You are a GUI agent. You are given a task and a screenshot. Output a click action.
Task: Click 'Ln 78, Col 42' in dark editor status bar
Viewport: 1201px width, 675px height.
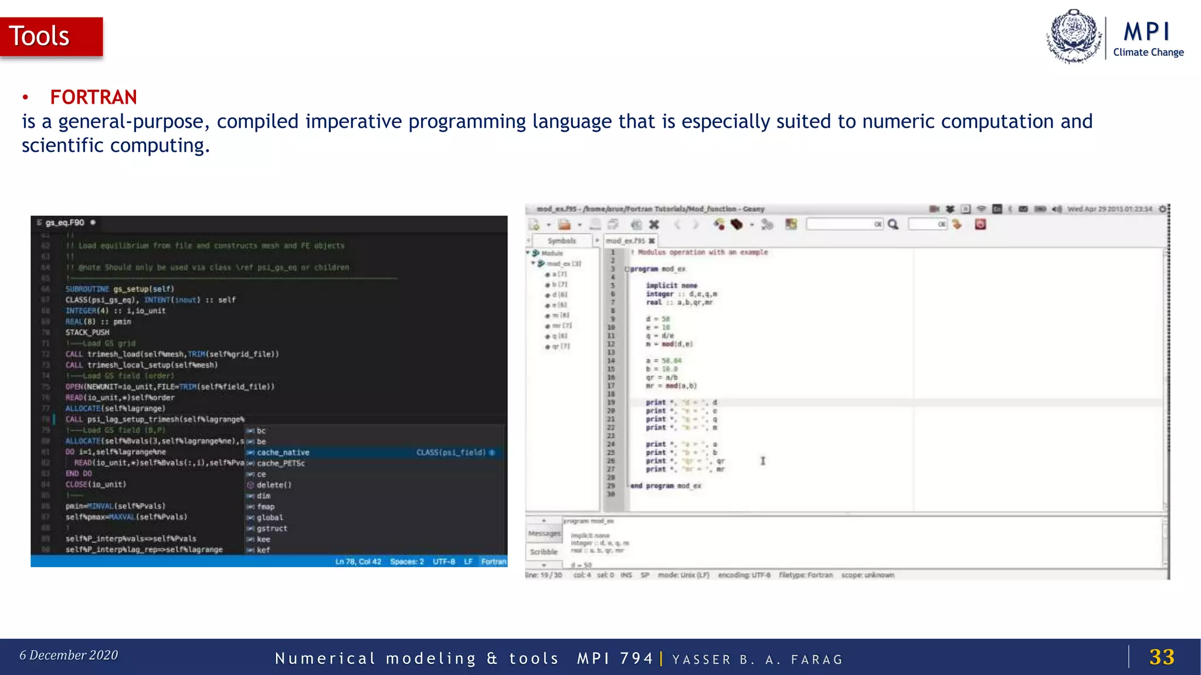point(358,561)
